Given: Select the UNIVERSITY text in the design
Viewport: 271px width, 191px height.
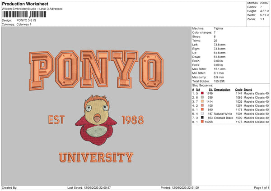Looking at the screenshot, I should [x=96, y=158].
